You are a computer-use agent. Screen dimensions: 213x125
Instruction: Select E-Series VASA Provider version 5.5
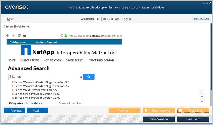click(34, 90)
